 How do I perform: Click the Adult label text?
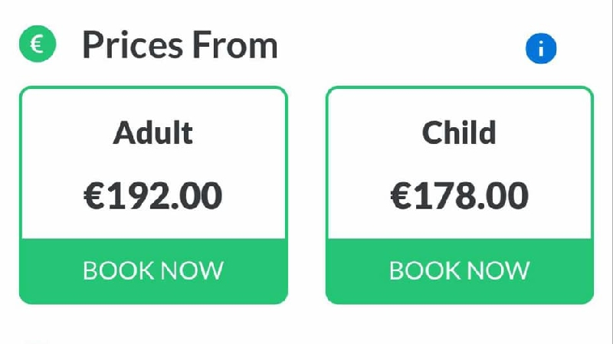[x=152, y=133]
